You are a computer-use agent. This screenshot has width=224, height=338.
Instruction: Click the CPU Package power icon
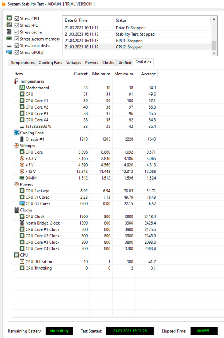pos(22,190)
